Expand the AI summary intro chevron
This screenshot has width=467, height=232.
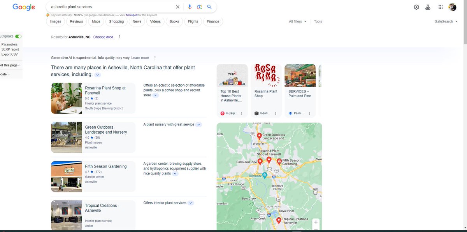(x=98, y=75)
